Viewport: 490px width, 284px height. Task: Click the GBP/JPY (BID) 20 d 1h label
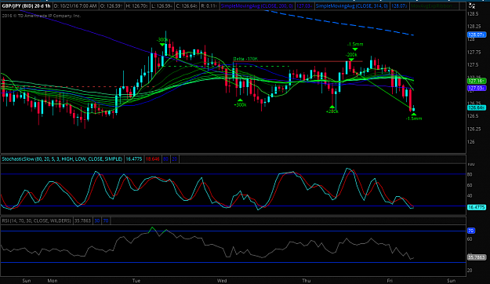(x=26, y=6)
